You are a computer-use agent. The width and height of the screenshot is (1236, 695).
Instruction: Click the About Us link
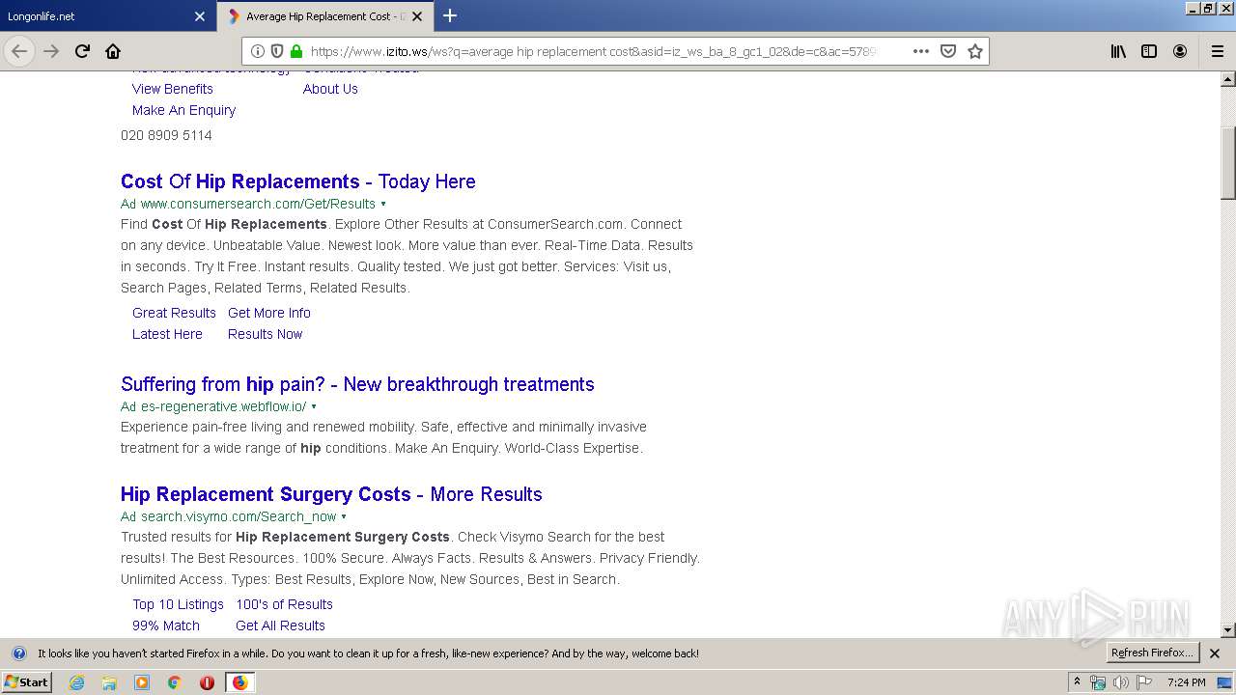330,89
